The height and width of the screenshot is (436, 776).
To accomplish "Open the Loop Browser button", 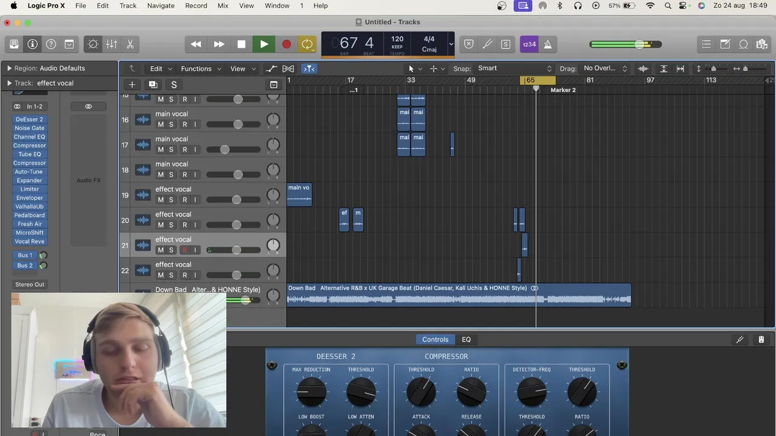I will click(743, 44).
